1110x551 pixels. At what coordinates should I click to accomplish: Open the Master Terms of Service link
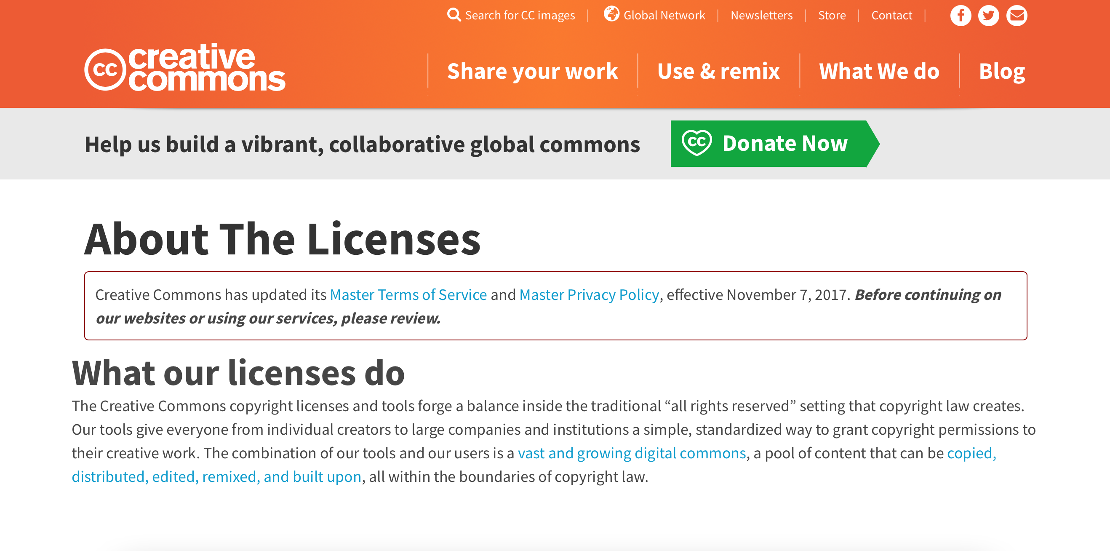click(x=408, y=295)
